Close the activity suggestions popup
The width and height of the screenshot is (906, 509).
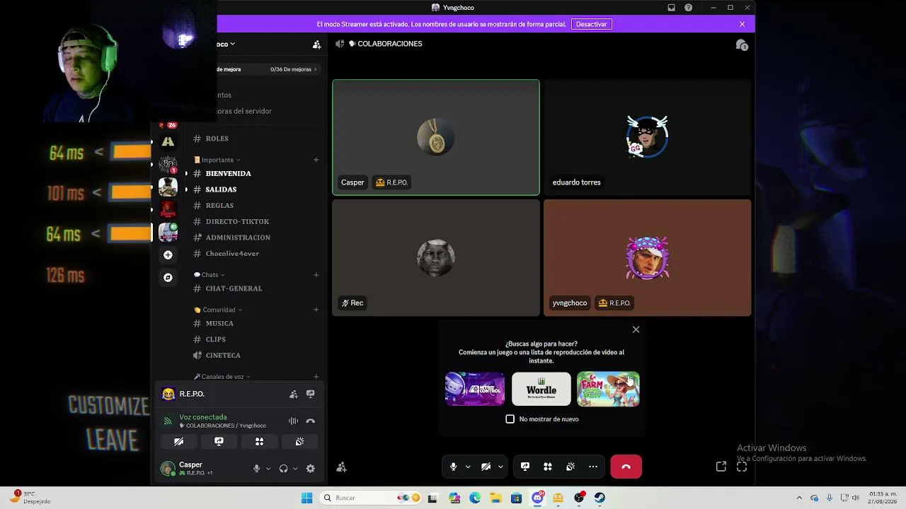636,329
